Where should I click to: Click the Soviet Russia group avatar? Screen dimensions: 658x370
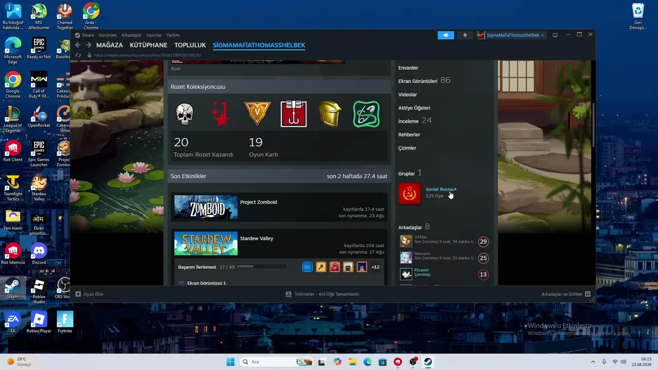tap(410, 194)
